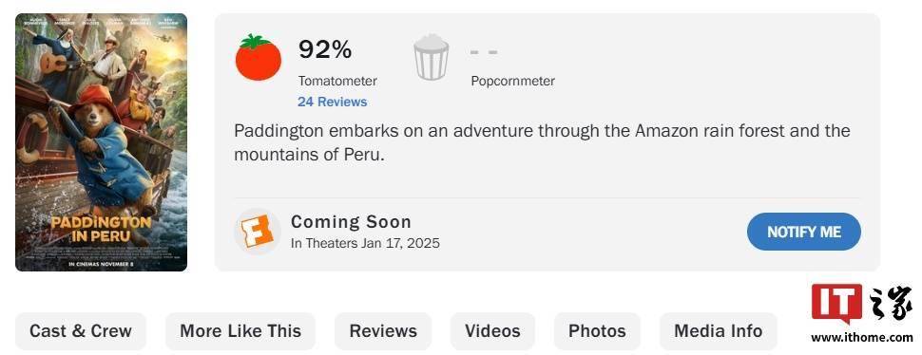This screenshot has height=355, width=922.
Task: Click the 92% Tomatometer score
Action: [x=325, y=49]
